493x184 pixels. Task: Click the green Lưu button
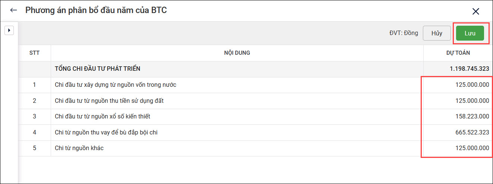tap(470, 33)
